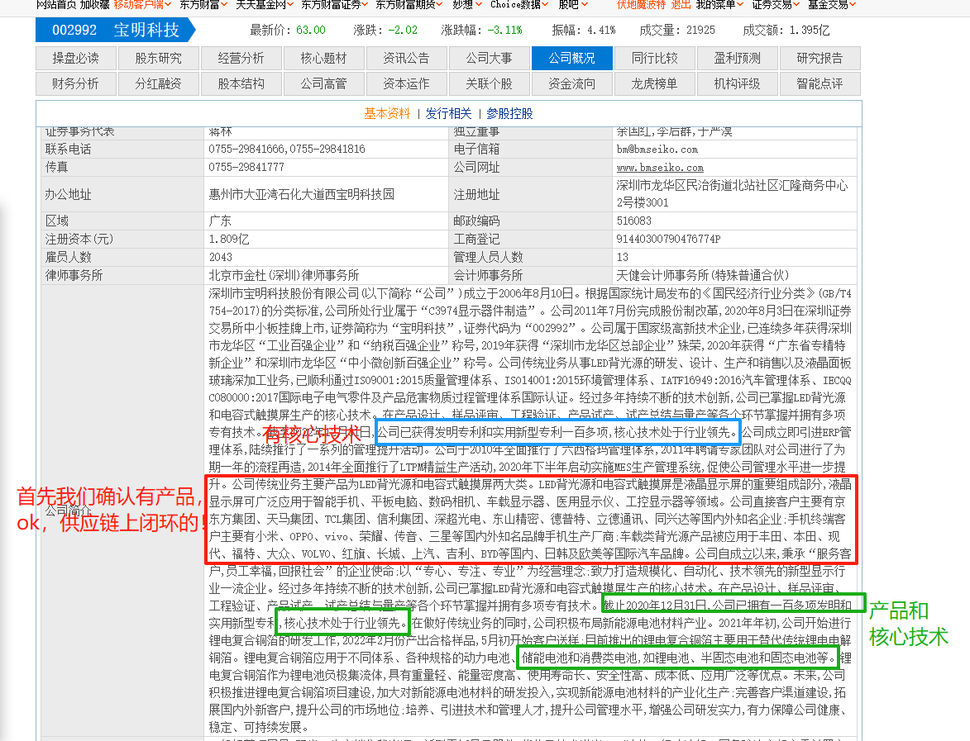Viewport: 970px width, 741px height.
Task: View the 龙虎榜单 tab
Action: pos(654,83)
